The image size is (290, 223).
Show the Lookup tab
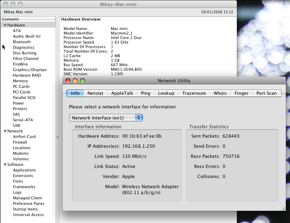(x=166, y=93)
